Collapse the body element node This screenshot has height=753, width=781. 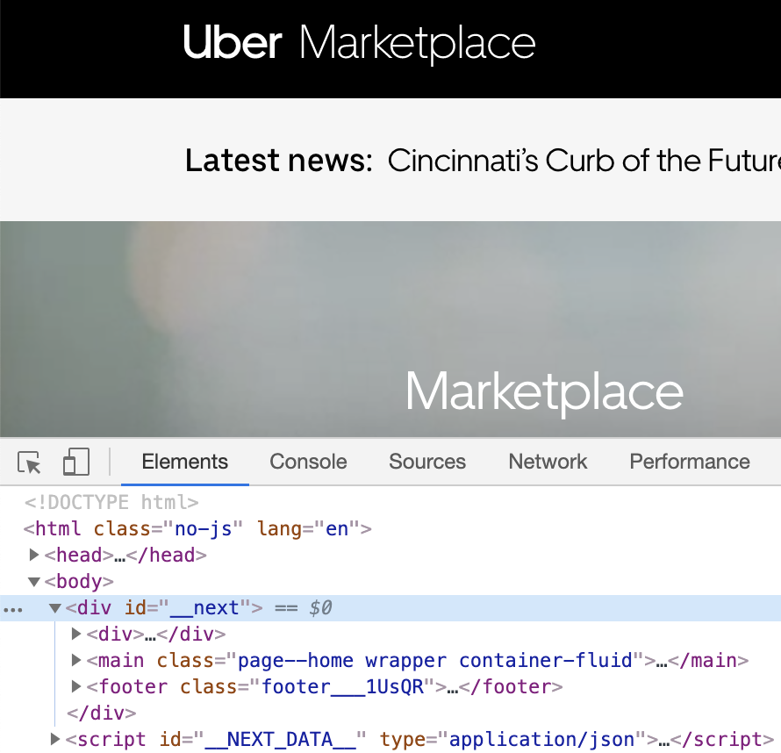(x=34, y=582)
